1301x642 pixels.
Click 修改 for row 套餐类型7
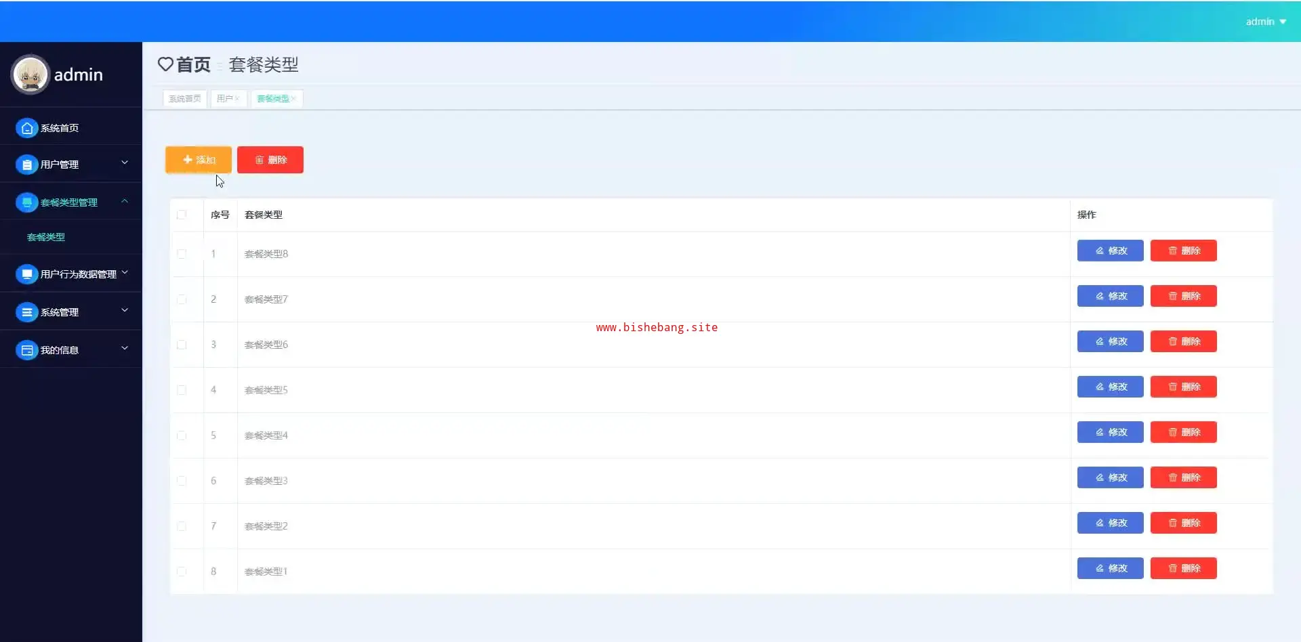click(x=1111, y=296)
